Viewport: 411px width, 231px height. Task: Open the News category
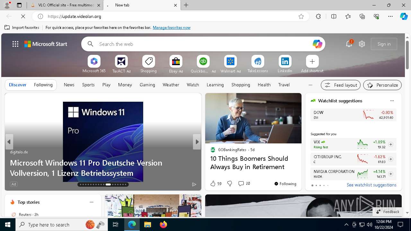pyautogui.click(x=69, y=85)
